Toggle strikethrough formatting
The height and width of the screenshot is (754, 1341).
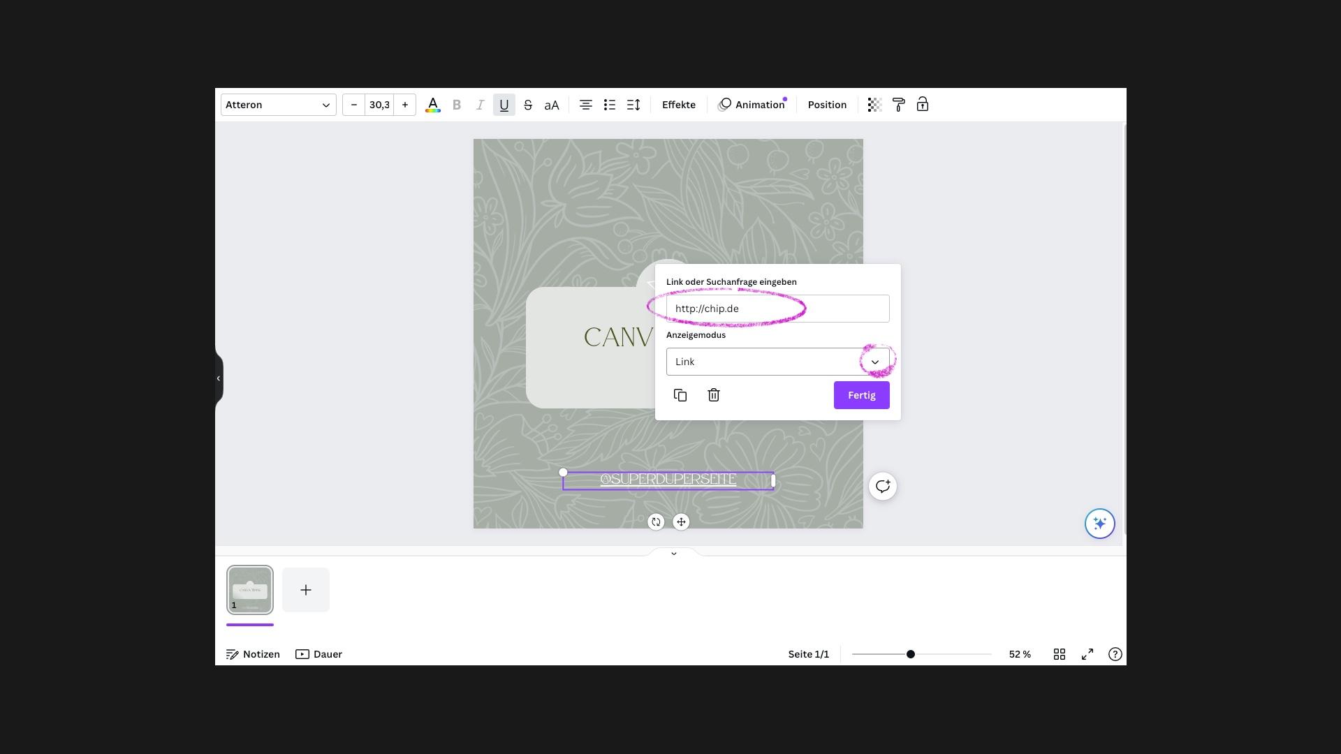pyautogui.click(x=527, y=105)
